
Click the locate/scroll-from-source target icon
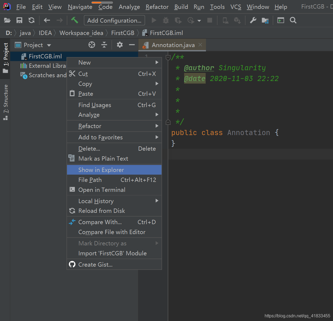92,45
